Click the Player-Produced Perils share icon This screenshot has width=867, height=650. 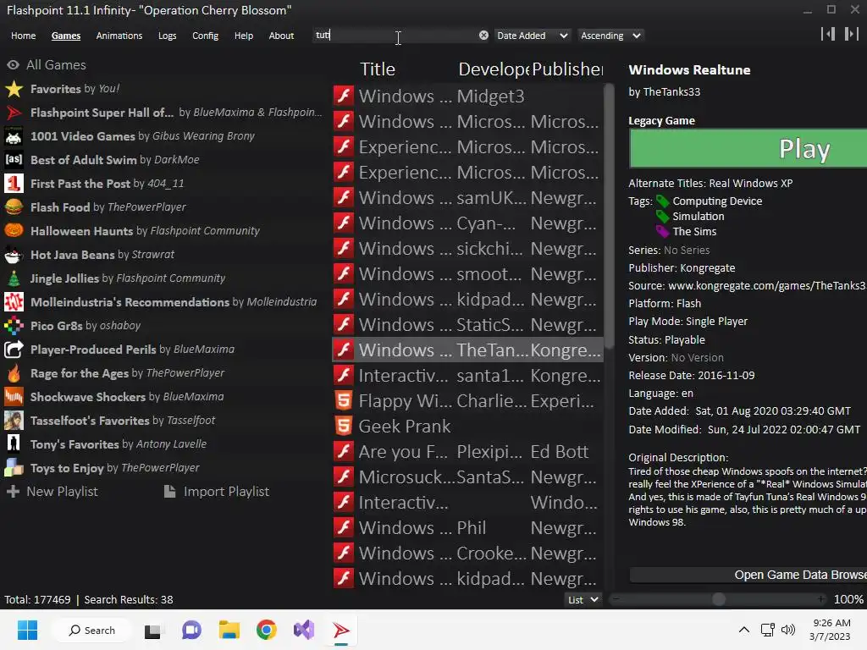(x=14, y=350)
